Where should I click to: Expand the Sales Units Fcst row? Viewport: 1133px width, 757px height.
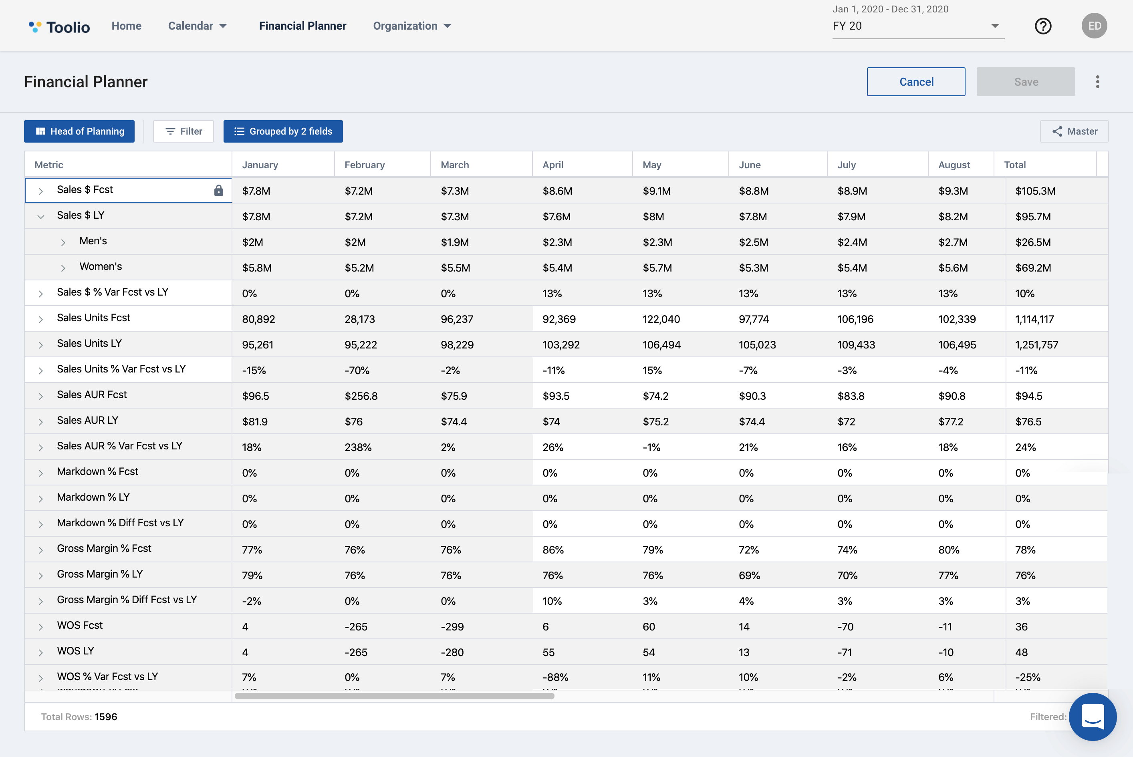tap(40, 319)
